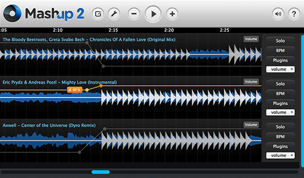This screenshot has height=178, width=304.
Task: Click 2:15 on the timeline ruler
Action: click(113, 30)
